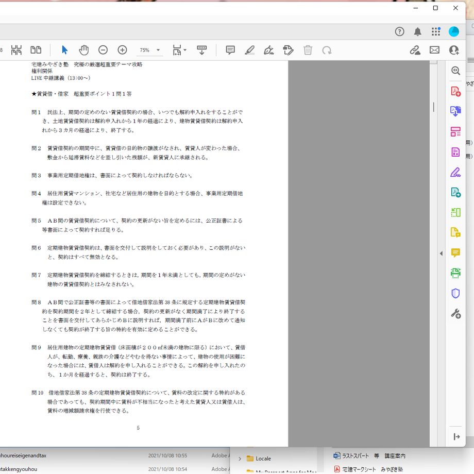This screenshot has height=474, width=474.
Task: Click the page number 5 footer
Action: (138, 428)
